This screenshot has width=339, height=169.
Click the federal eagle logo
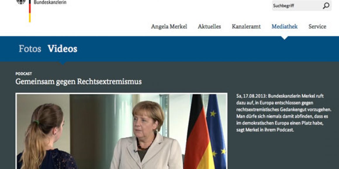pos(21,2)
